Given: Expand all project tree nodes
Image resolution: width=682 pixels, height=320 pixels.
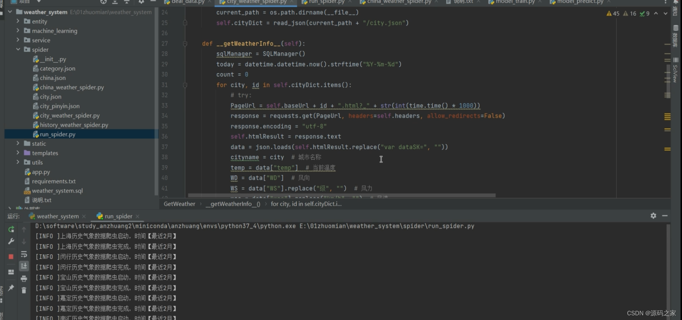Looking at the screenshot, I should [x=115, y=2].
